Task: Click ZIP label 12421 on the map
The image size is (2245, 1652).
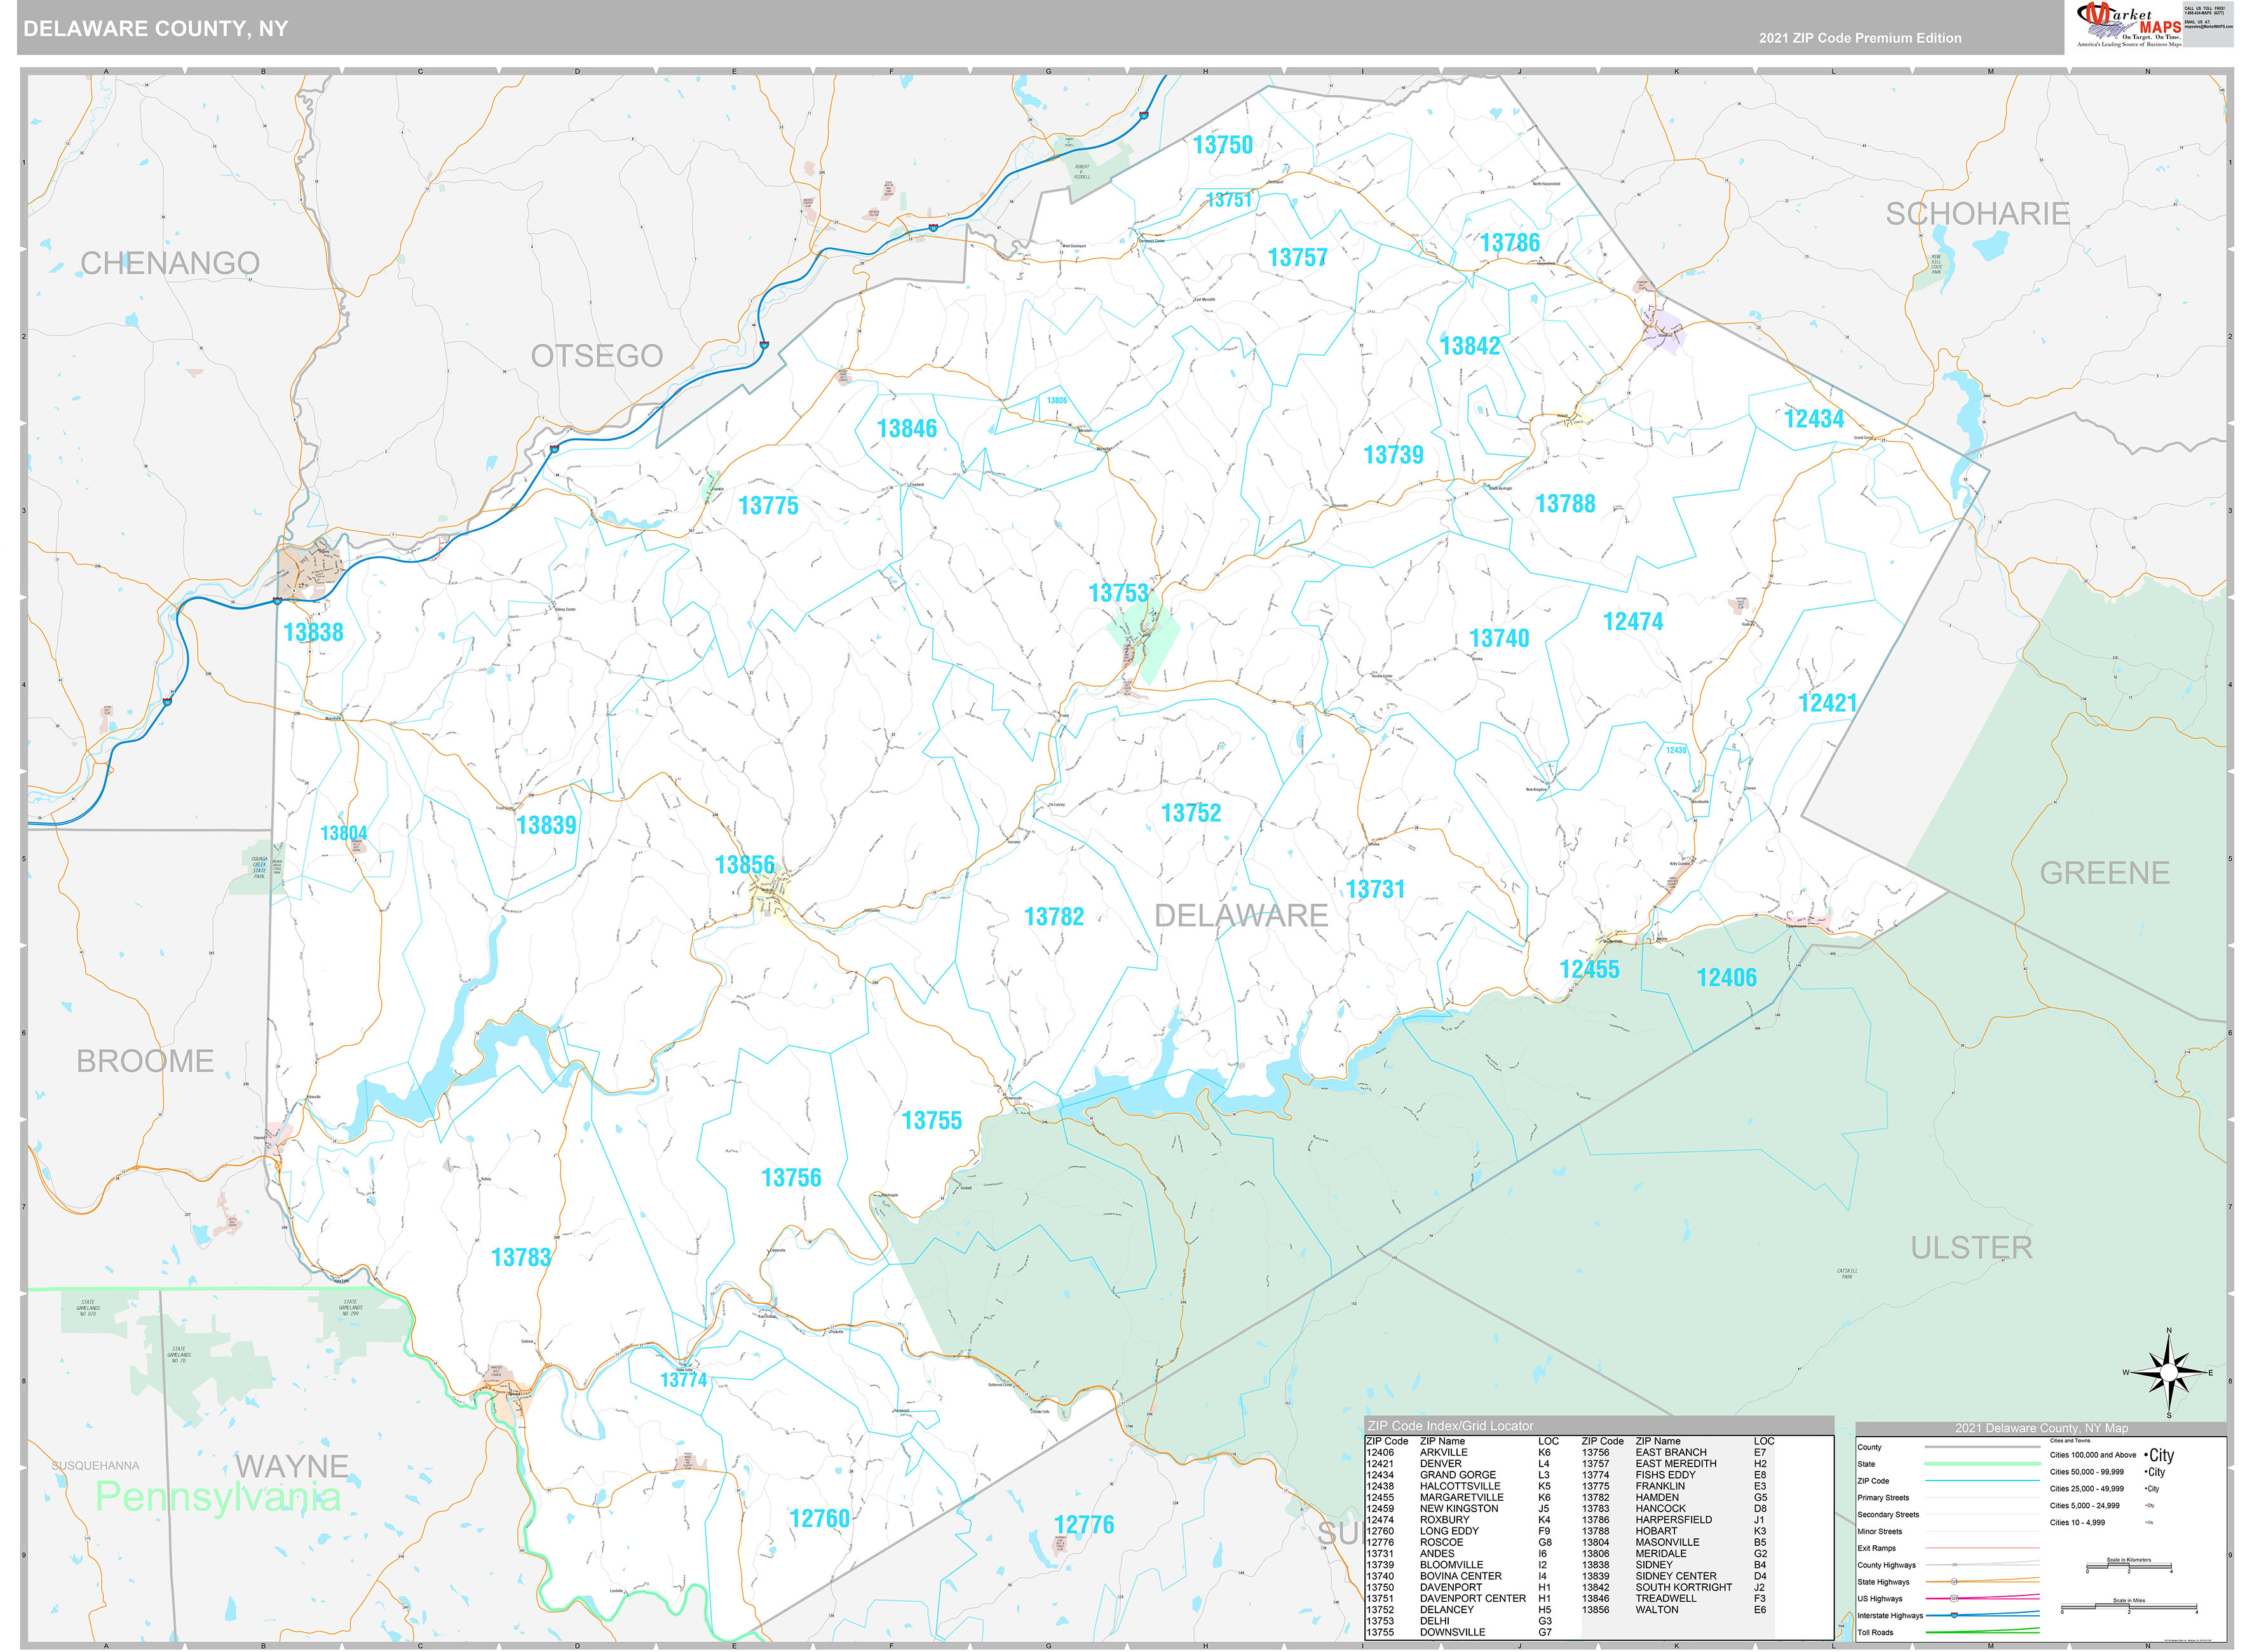Action: (1827, 703)
